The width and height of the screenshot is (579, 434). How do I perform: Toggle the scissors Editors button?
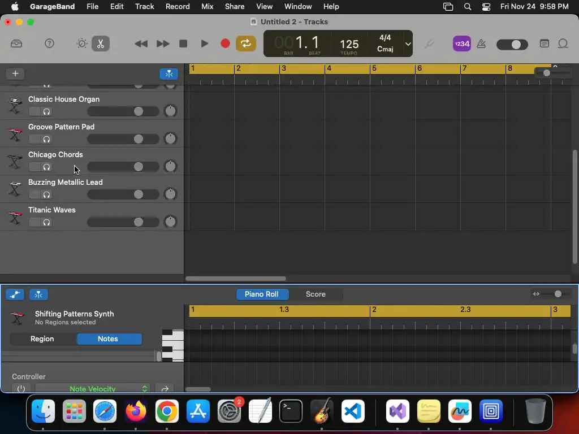click(101, 44)
